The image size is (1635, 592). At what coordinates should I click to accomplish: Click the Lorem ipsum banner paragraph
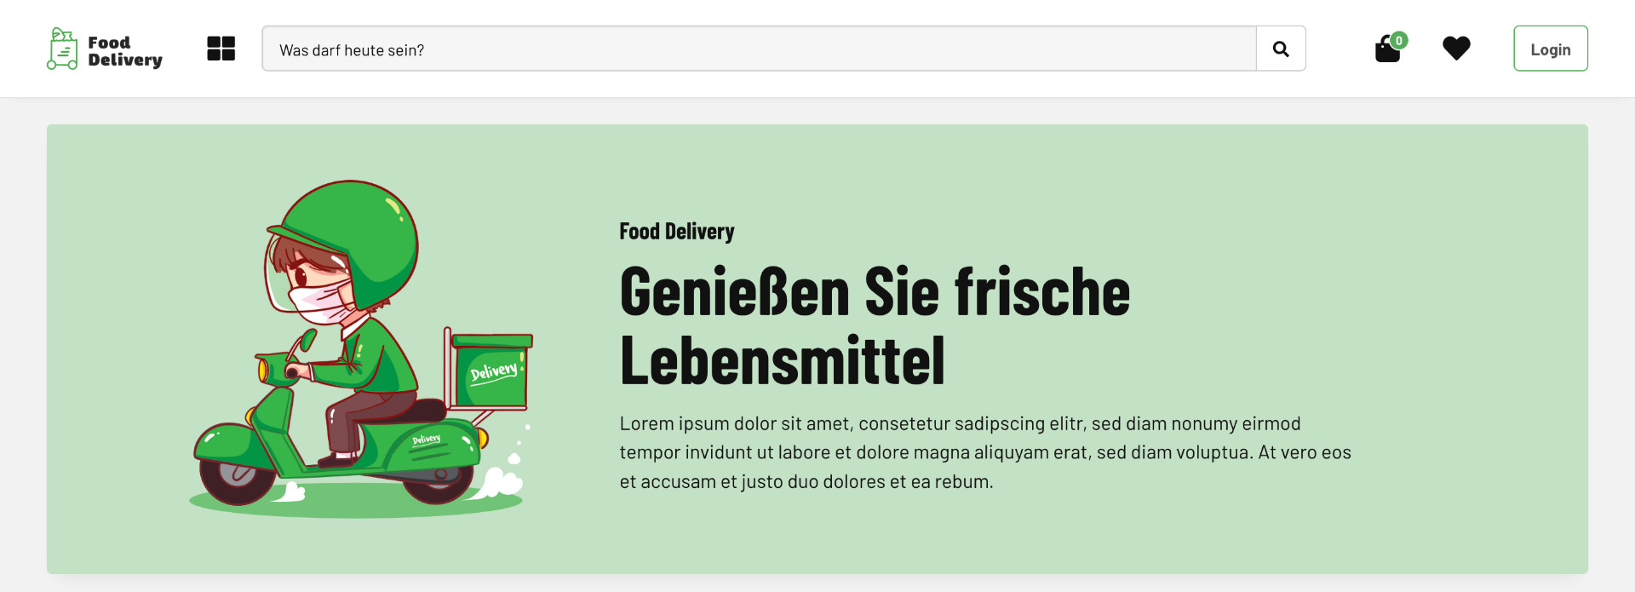click(985, 452)
